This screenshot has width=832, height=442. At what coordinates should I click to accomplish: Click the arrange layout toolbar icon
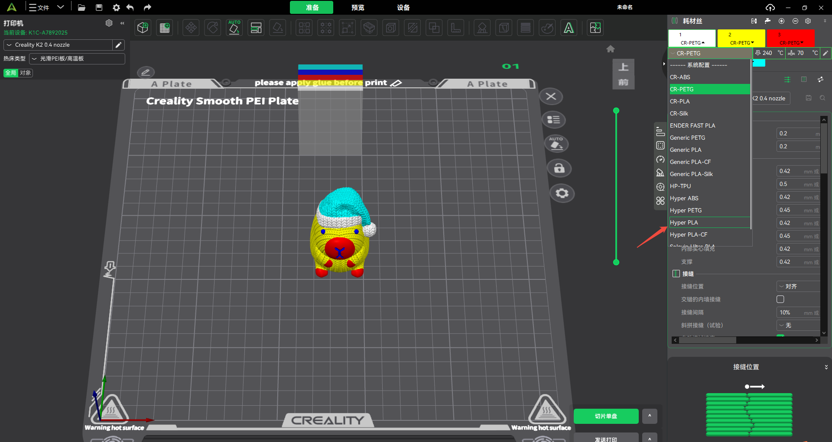256,28
